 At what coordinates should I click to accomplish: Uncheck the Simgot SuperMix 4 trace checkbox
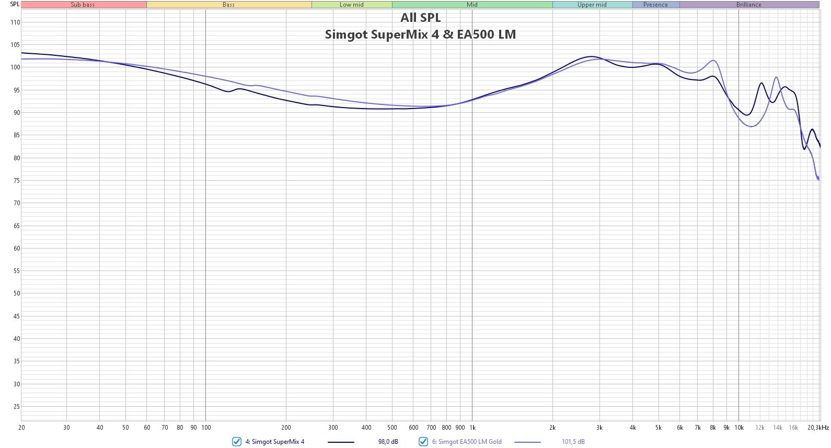click(x=237, y=442)
